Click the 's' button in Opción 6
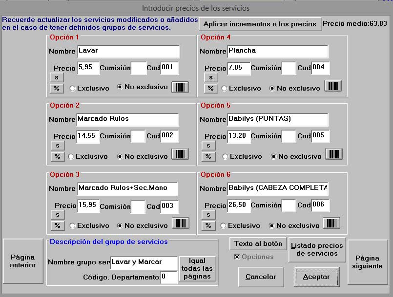 (208, 215)
